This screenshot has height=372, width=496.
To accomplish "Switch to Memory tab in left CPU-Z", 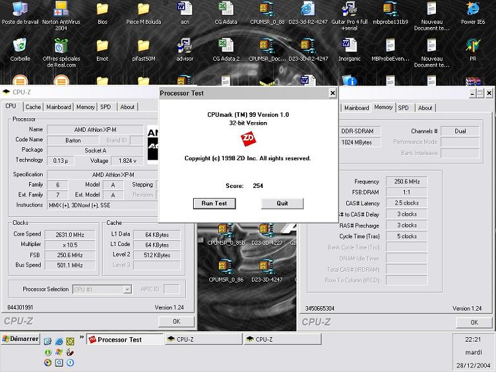I will click(x=85, y=107).
